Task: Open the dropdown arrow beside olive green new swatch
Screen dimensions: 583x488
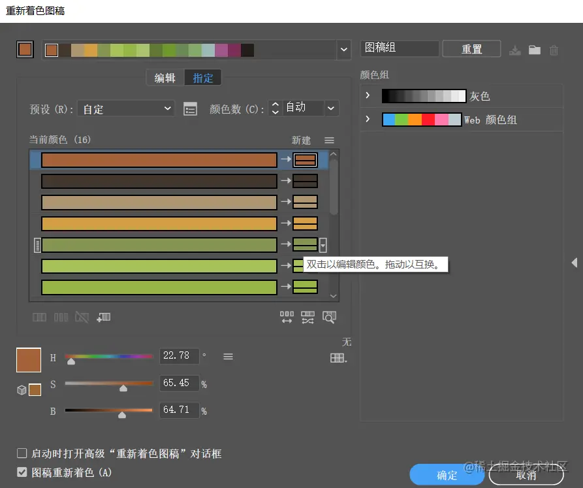Action: tap(323, 245)
